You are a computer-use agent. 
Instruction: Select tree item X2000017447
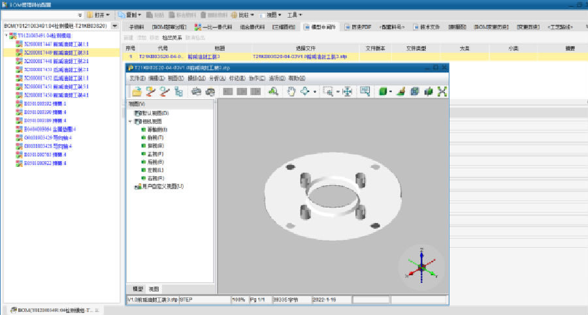pos(52,44)
